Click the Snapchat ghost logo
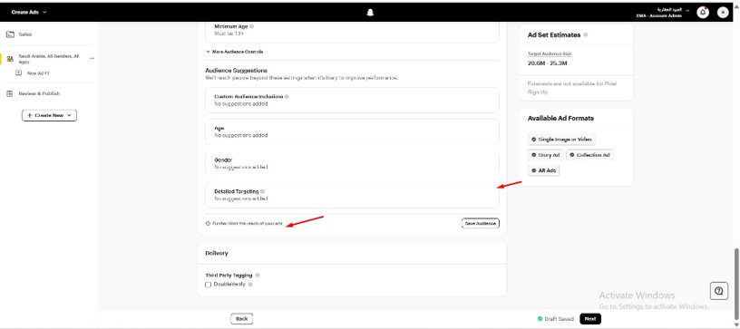740x329 pixels. click(370, 13)
